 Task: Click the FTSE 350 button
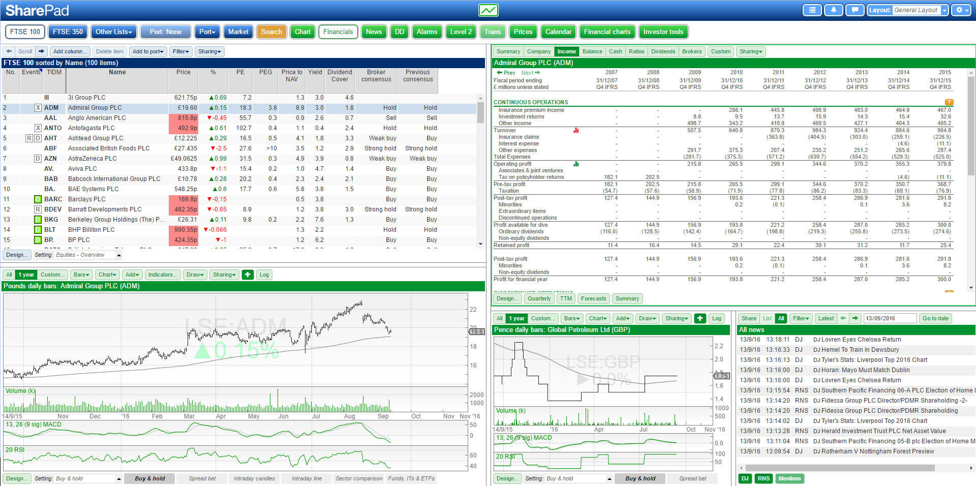click(68, 32)
